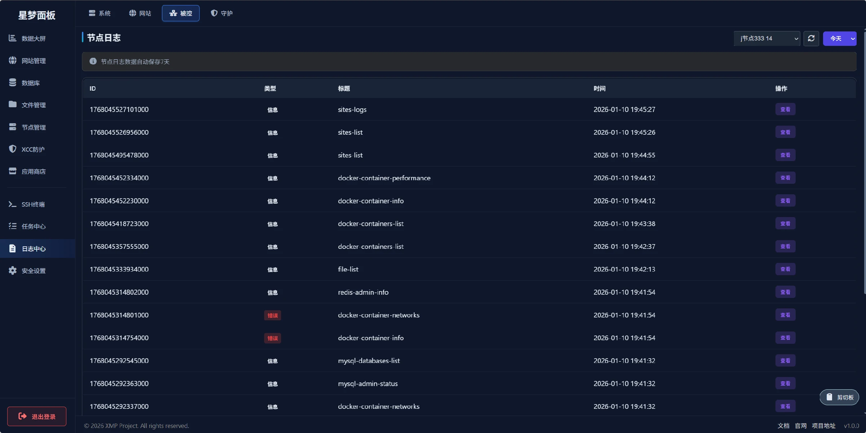Open 网站管理 globe icon in sidebar
Screen dimensions: 866x433
(13, 60)
